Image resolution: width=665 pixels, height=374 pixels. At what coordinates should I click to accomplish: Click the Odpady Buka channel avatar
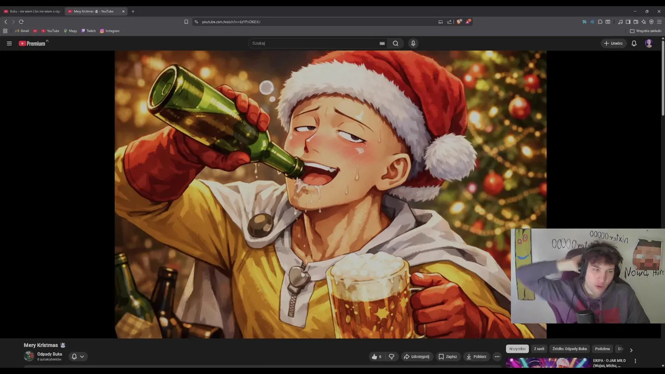[29, 356]
